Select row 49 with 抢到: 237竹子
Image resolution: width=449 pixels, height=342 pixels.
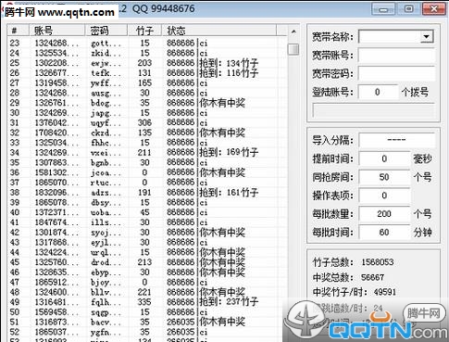click(146, 301)
